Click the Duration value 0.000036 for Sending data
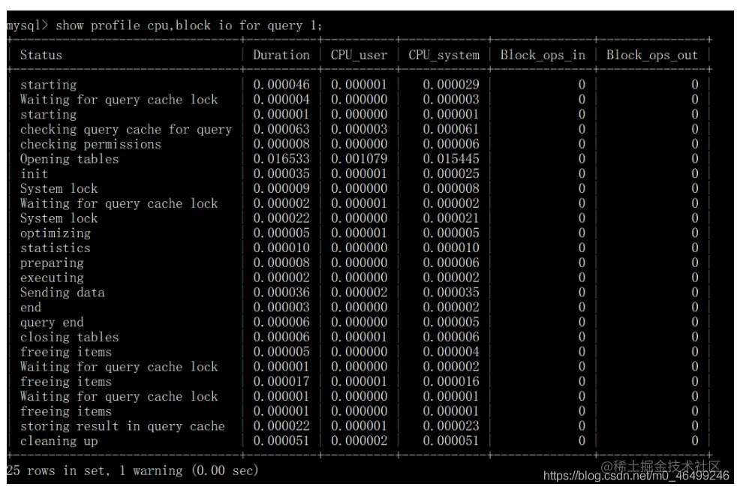The image size is (737, 490). coord(281,292)
